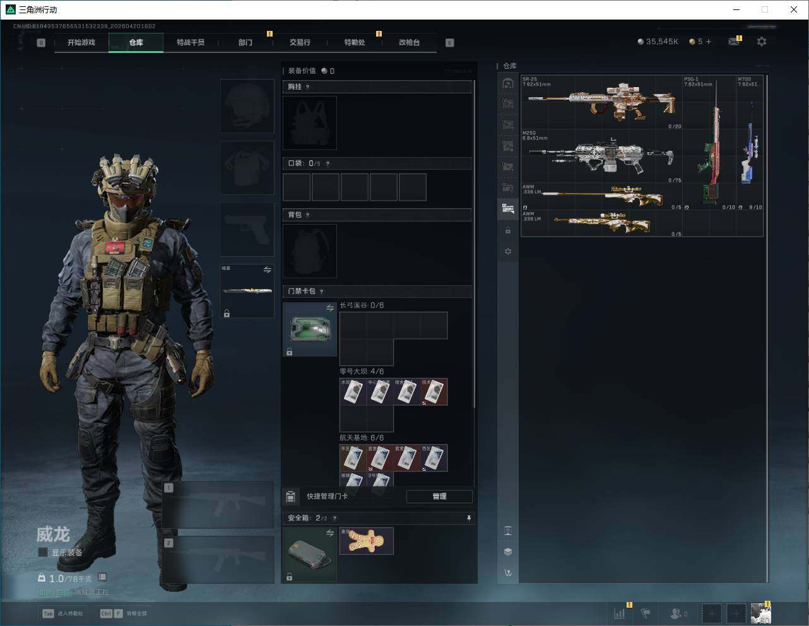Switch to the 仓库 tab
809x626 pixels.
tap(136, 42)
